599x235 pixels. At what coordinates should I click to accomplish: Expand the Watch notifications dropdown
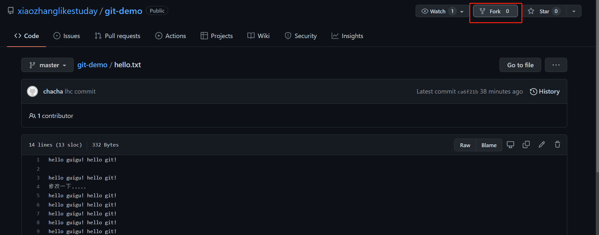coord(462,11)
